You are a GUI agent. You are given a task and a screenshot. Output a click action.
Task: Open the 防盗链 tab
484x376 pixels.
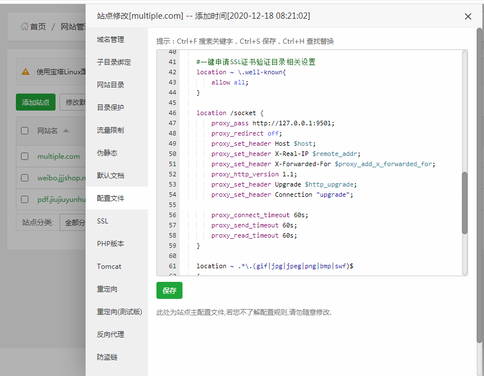coord(117,357)
